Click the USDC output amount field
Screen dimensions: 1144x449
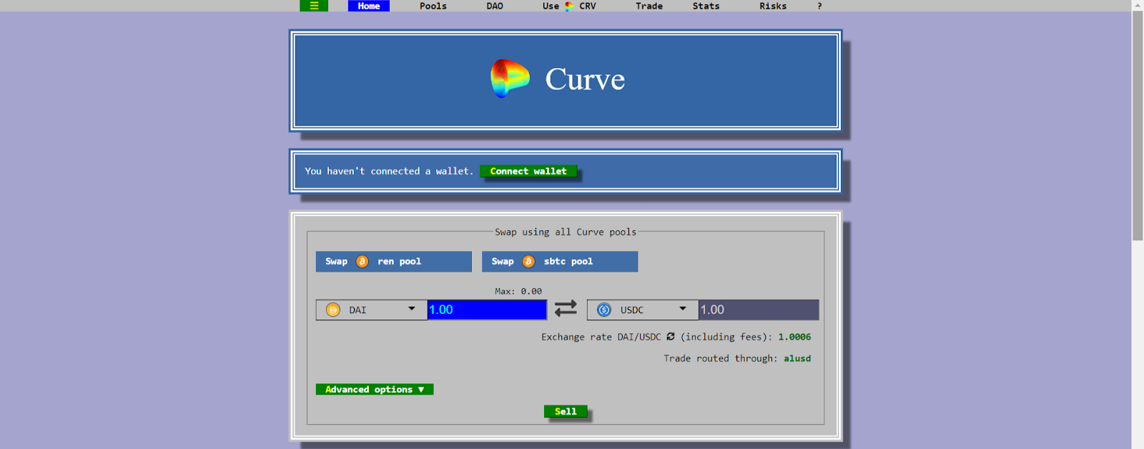tap(759, 310)
